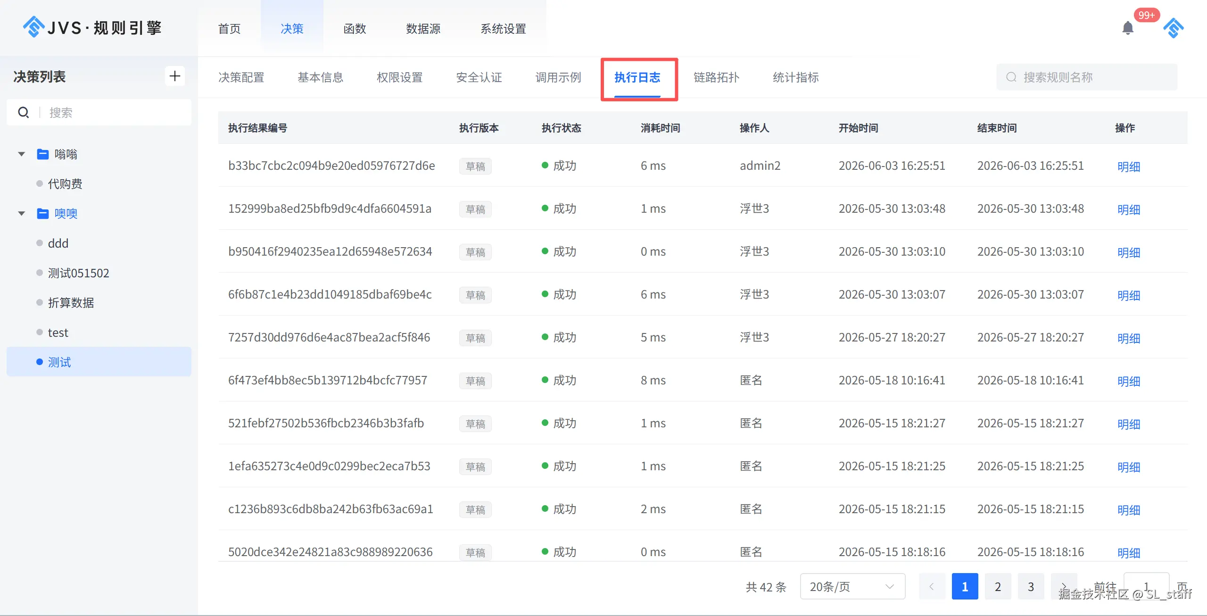The height and width of the screenshot is (616, 1207).
Task: Go to page 2 of logs
Action: tap(998, 586)
